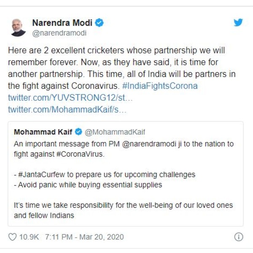Click Narendra Modi's verified badge

(x=99, y=22)
